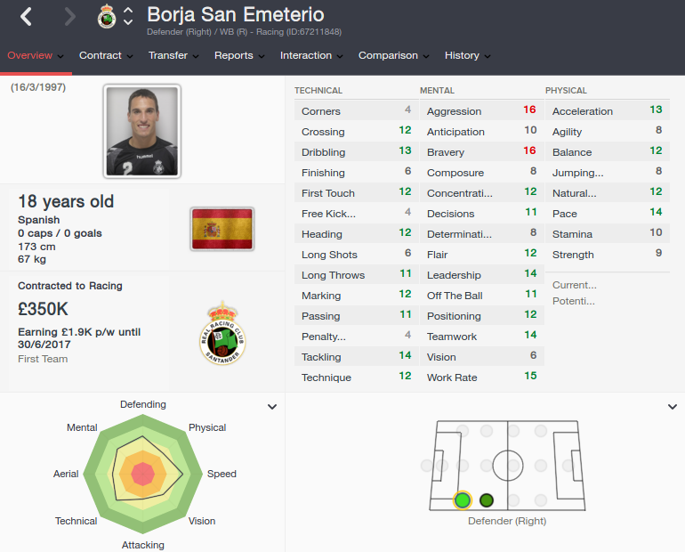Image resolution: width=685 pixels, height=552 pixels.
Task: Click the forward navigation arrow
Action: click(70, 17)
